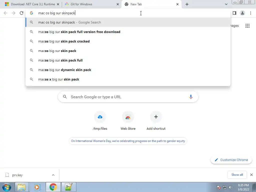The image size is (256, 192).
Task: Open the Windows Start menu
Action: 6,187
